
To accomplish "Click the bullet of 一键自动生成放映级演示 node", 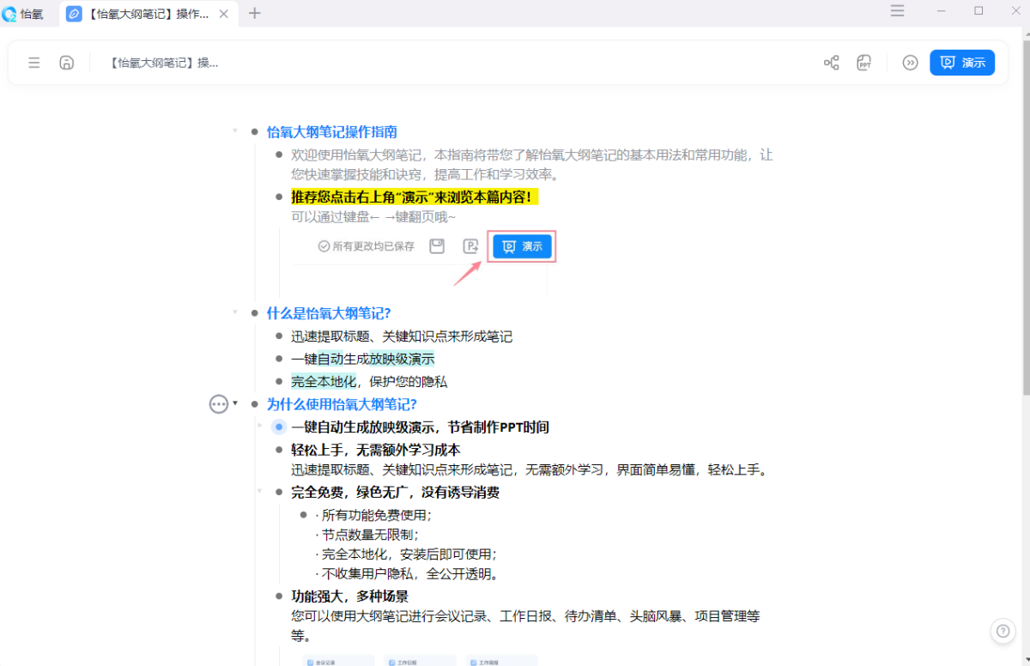I will [279, 427].
